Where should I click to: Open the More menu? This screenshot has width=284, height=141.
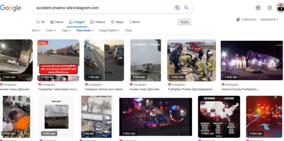pyautogui.click(x=134, y=22)
